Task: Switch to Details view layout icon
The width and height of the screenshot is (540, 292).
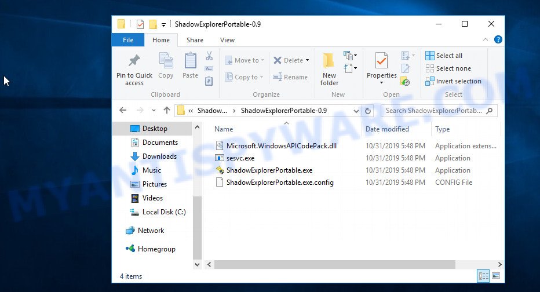Action: (x=483, y=276)
